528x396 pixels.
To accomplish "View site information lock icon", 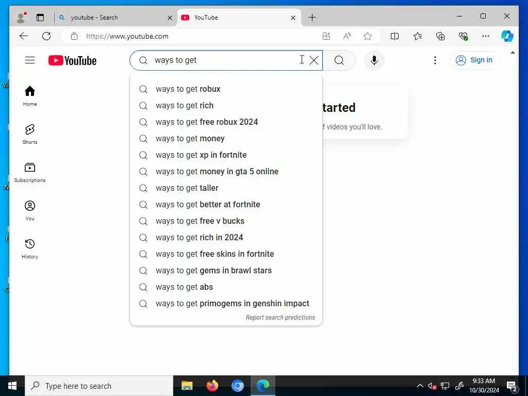I will 74,36.
